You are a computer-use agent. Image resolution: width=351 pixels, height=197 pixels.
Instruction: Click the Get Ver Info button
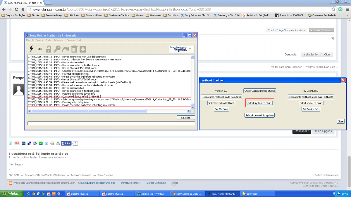[221, 109]
